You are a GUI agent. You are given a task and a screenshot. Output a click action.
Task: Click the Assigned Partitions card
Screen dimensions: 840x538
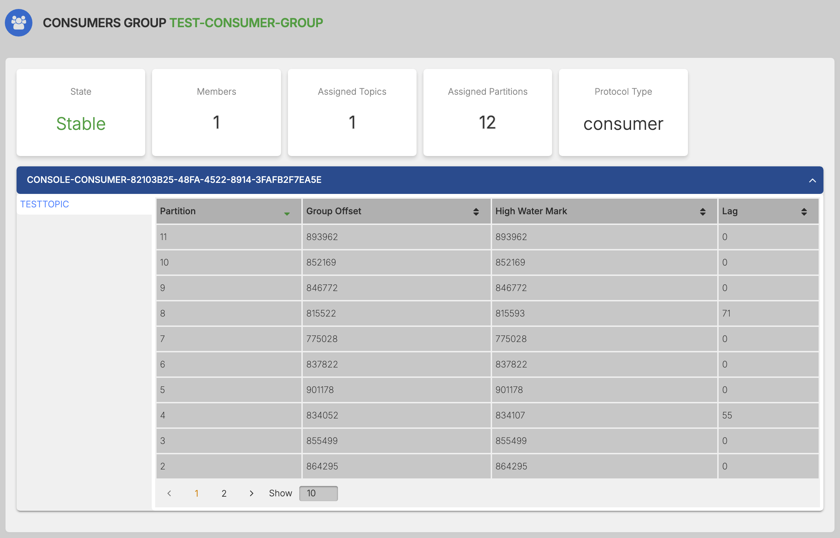[487, 112]
